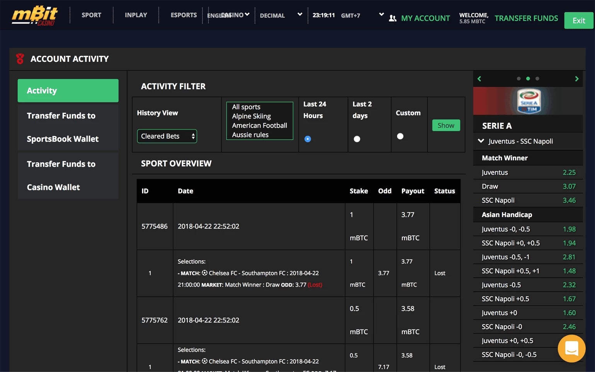Open the Cleared Bets history dropdown
Viewport: 595px width, 372px height.
(x=167, y=136)
